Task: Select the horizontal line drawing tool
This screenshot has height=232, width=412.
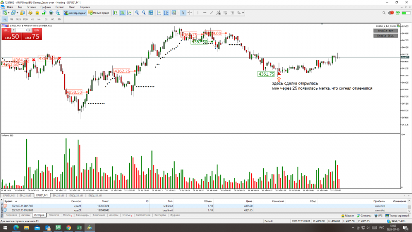Action: tap(204, 12)
